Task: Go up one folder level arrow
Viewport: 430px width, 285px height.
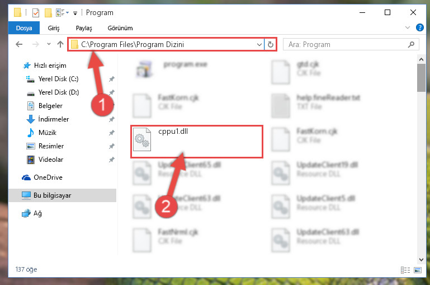Action: tap(60, 44)
